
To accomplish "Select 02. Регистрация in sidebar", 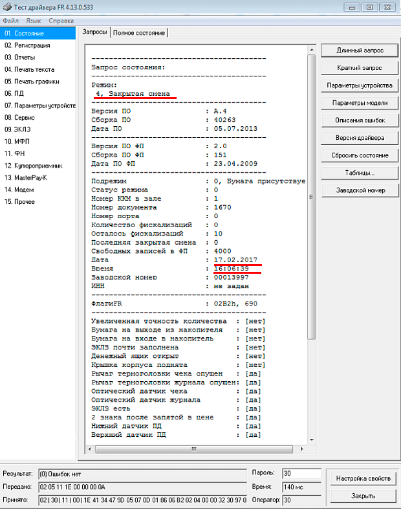I will 27,45.
